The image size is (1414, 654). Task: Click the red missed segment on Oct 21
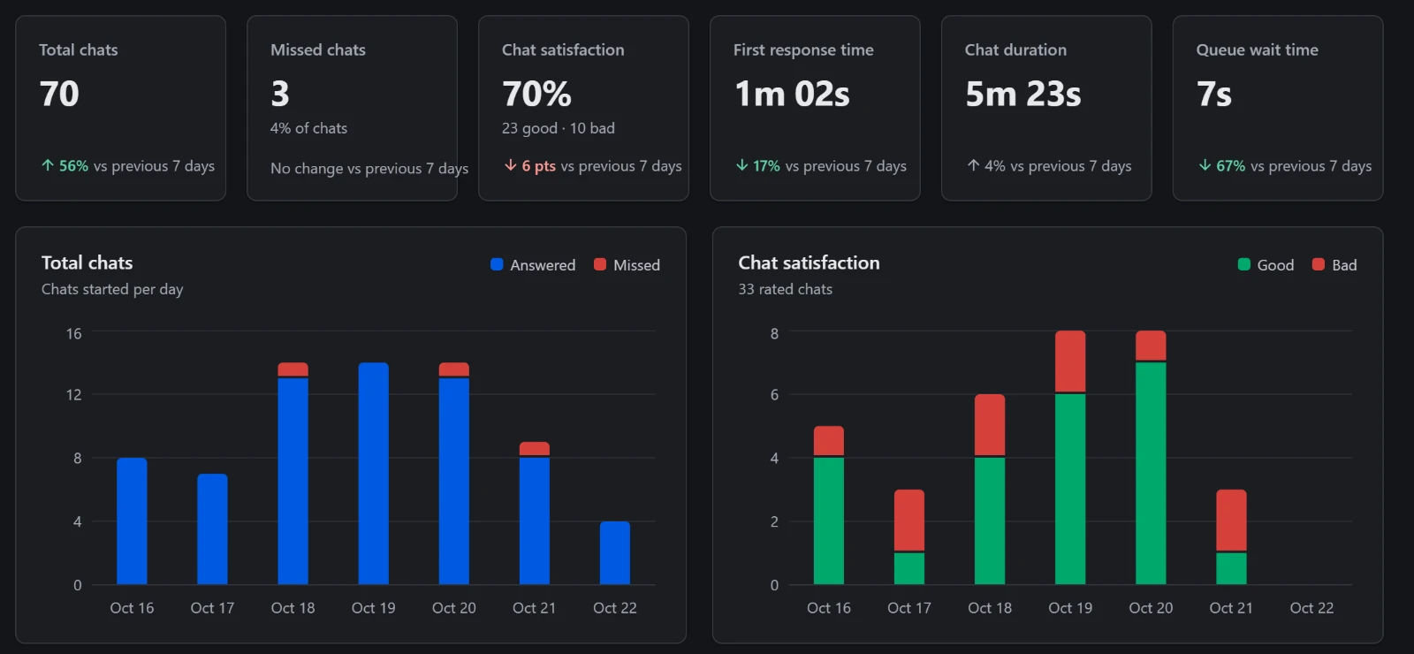535,449
